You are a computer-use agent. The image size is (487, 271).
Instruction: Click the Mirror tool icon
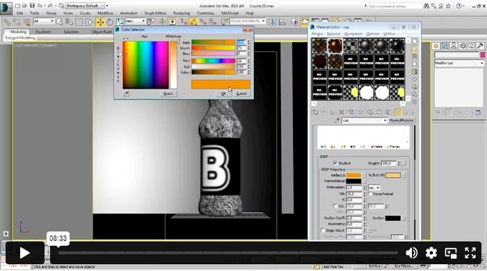point(273,22)
